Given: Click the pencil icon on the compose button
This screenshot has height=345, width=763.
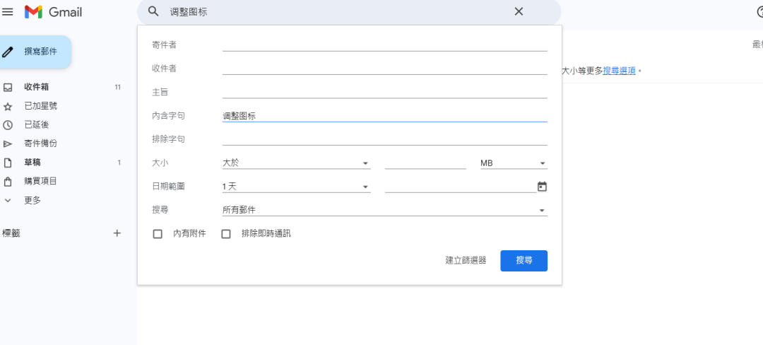Looking at the screenshot, I should pyautogui.click(x=8, y=52).
